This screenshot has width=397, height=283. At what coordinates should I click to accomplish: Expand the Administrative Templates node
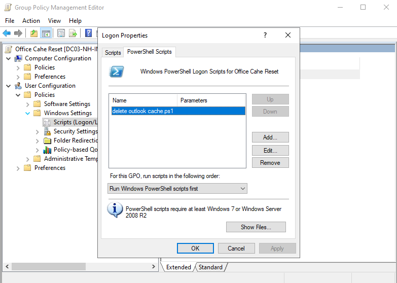[x=27, y=159]
